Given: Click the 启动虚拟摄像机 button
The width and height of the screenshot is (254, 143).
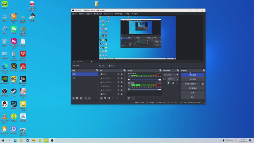Looking at the screenshot, I should click(x=190, y=84).
